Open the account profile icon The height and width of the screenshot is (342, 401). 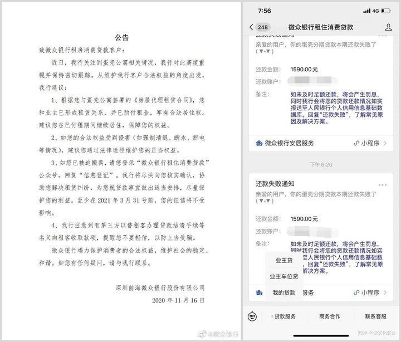388,27
